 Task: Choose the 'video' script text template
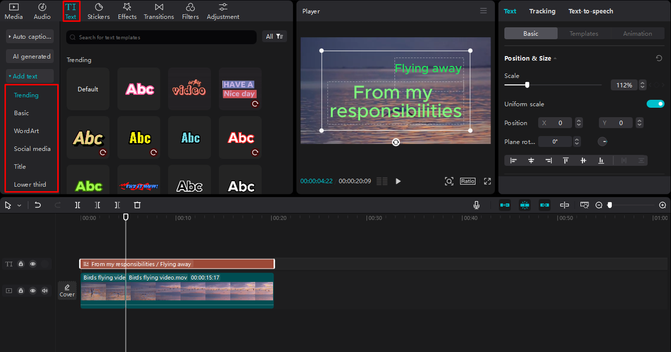tap(190, 89)
